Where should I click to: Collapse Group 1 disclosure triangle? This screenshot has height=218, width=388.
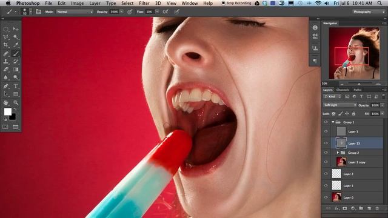click(333, 122)
